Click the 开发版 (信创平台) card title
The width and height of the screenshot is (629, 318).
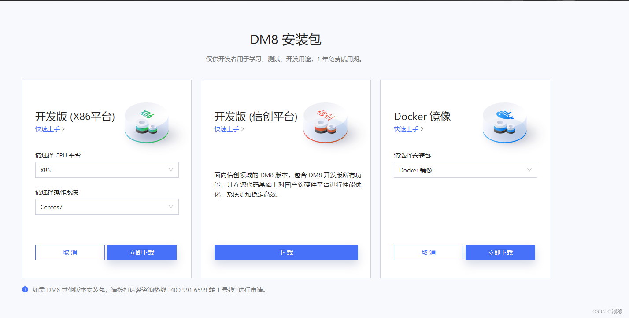256,117
